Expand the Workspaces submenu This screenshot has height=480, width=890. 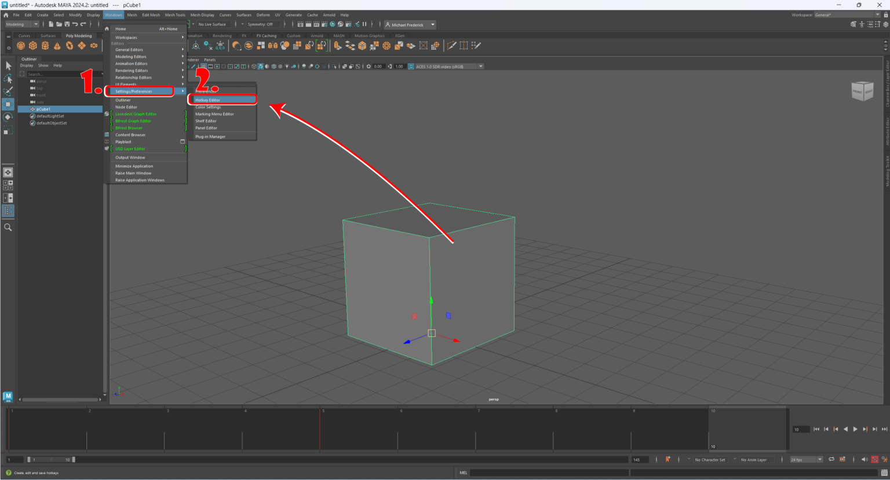(149, 38)
